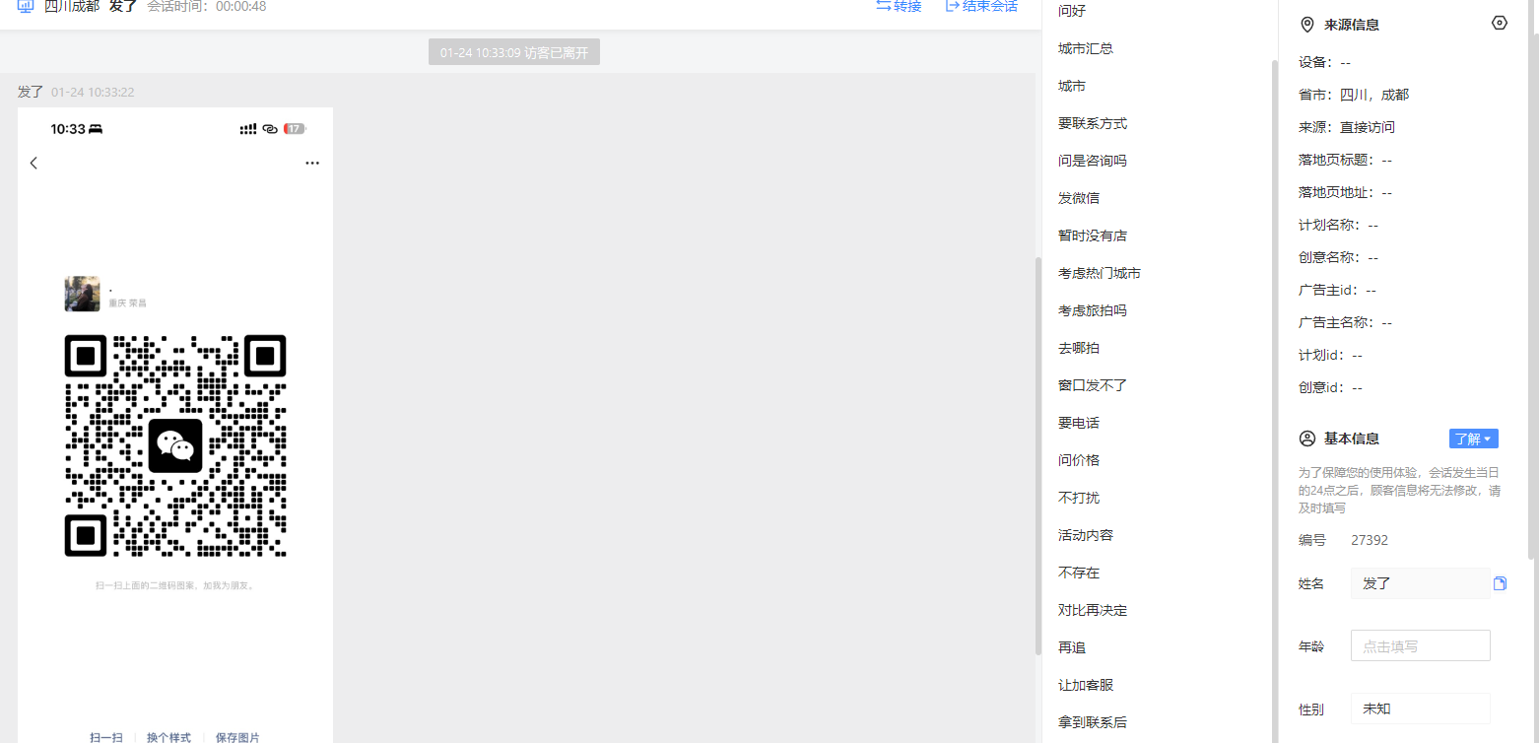Open the 了解 dropdown tag
This screenshot has width=1539, height=743.
coord(1473,439)
